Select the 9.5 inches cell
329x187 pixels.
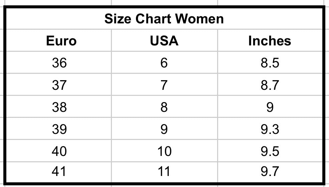270,151
